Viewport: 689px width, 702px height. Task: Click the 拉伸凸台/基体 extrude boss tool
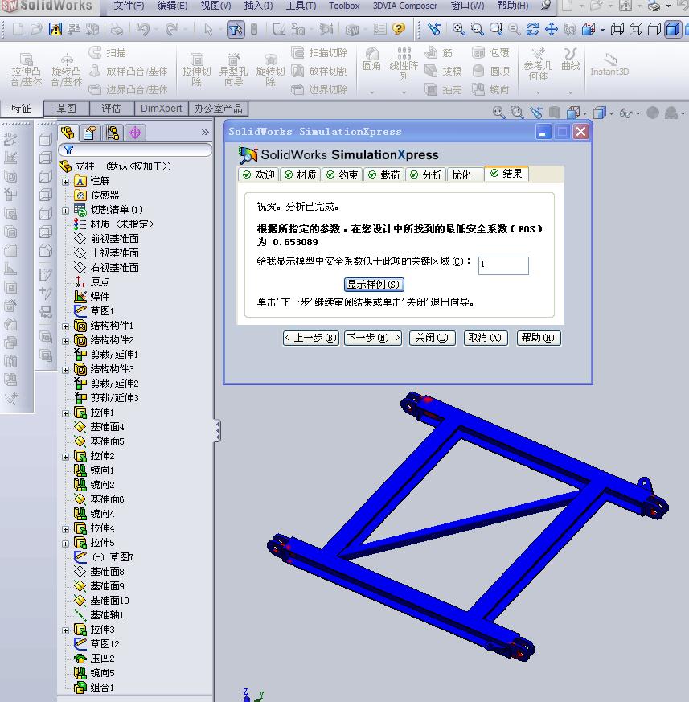click(x=26, y=69)
